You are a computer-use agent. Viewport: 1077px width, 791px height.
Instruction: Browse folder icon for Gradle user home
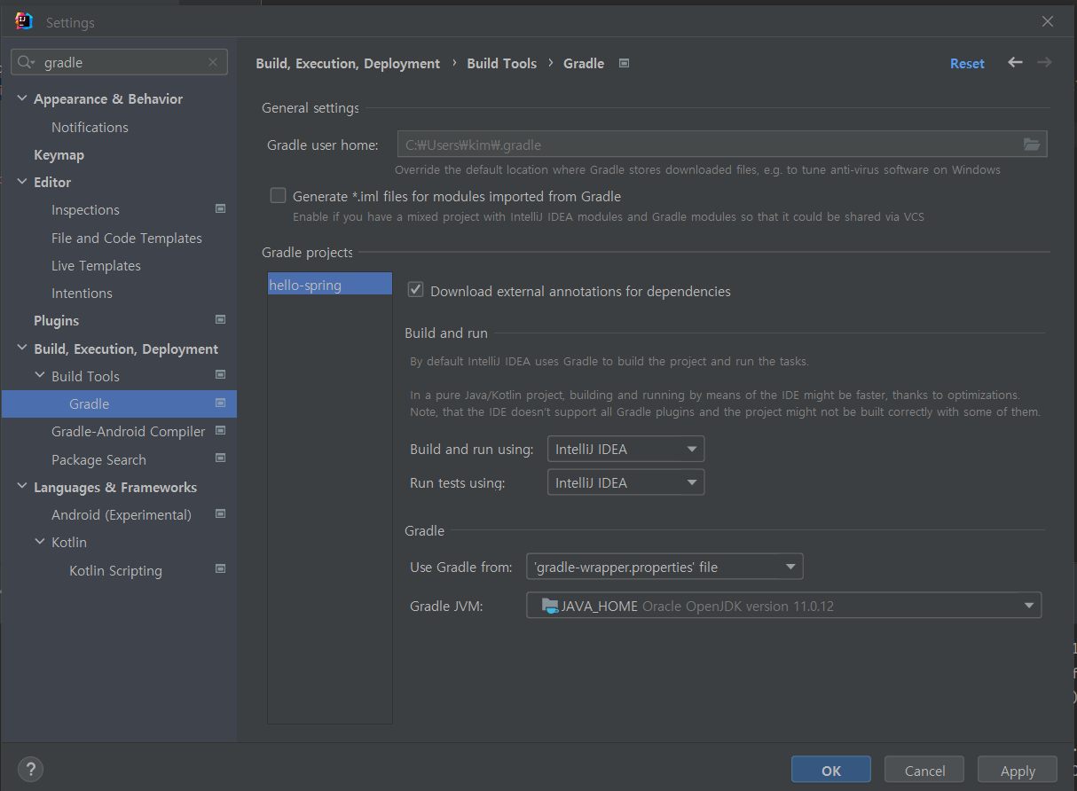1031,145
